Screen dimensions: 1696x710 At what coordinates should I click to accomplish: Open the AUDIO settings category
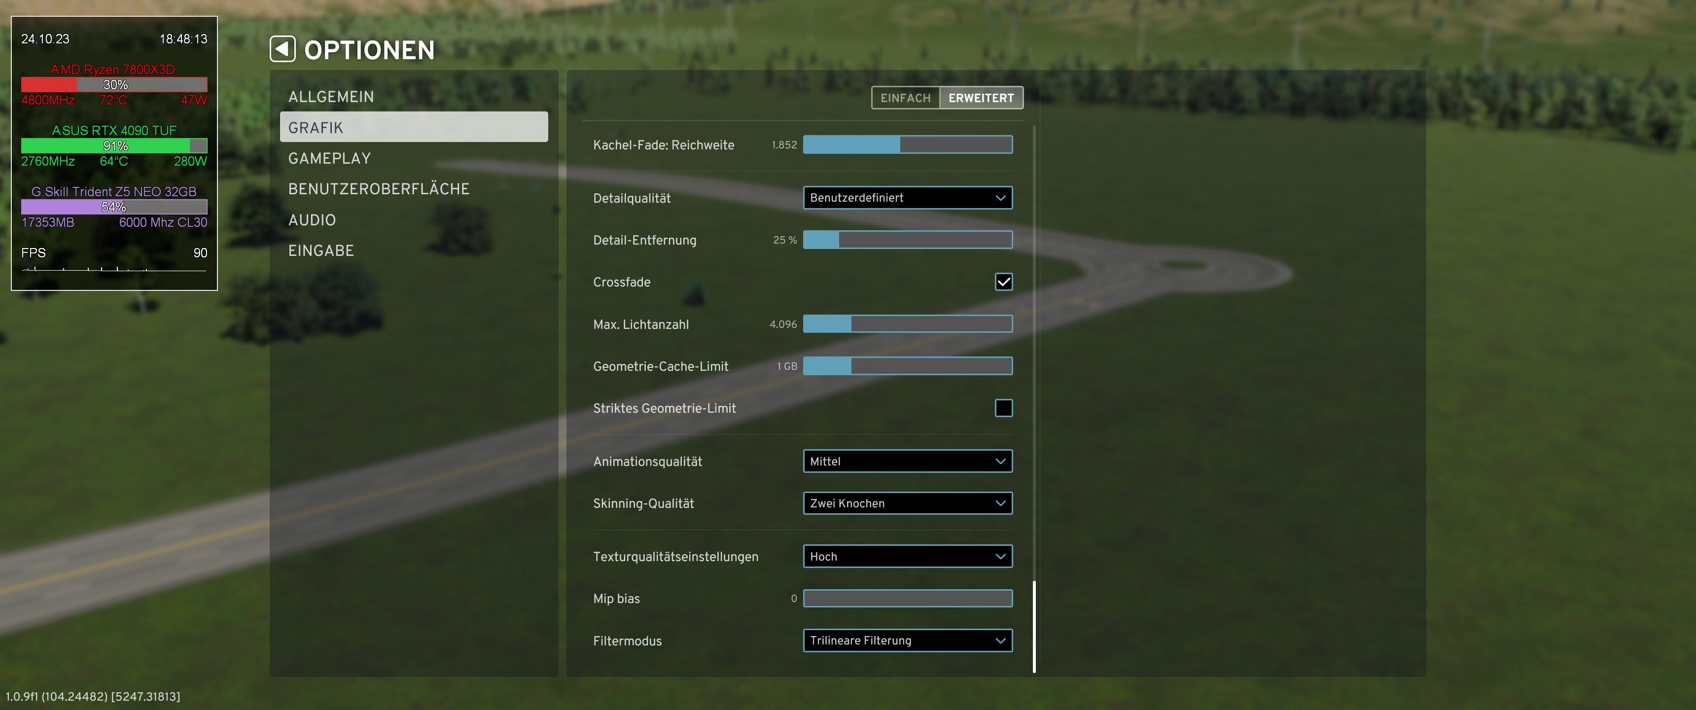click(x=414, y=220)
